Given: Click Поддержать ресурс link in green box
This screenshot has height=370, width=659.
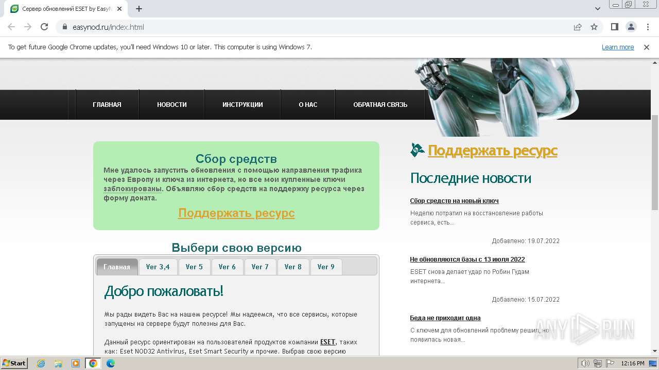Looking at the screenshot, I should pos(236,213).
